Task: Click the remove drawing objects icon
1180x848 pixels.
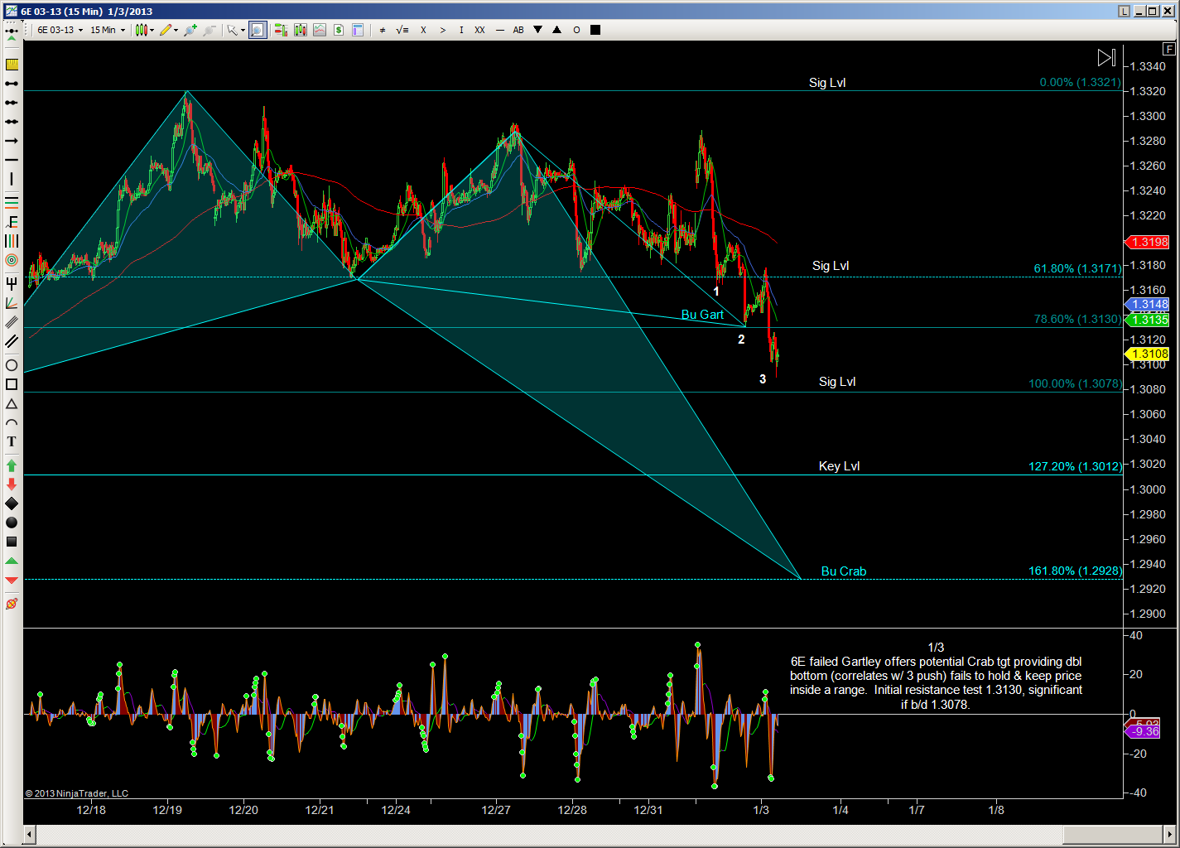Action: [12, 604]
